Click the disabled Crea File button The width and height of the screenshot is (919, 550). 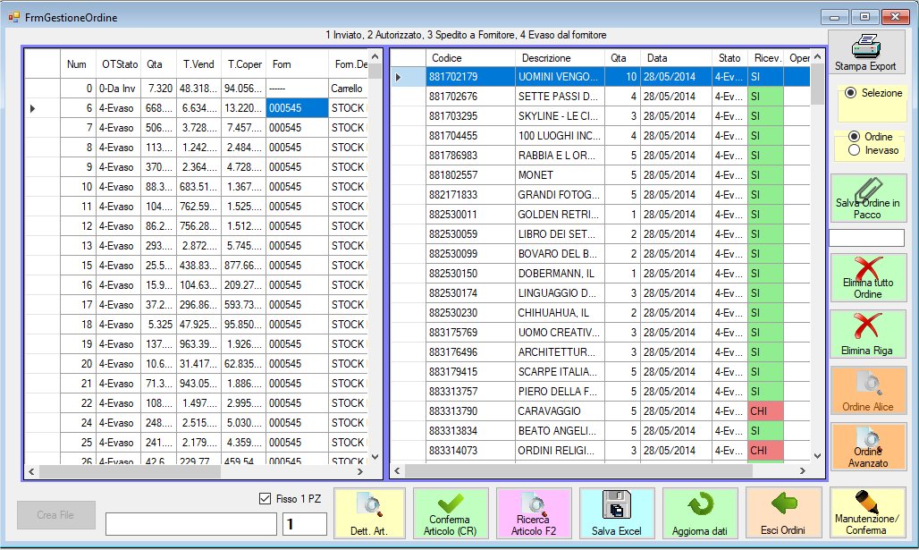click(55, 515)
